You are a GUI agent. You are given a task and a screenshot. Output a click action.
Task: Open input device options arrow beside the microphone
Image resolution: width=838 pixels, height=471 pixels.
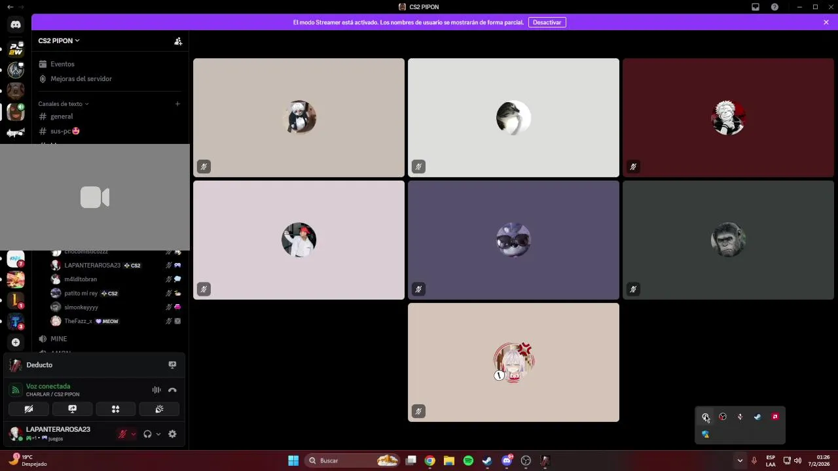(x=134, y=434)
